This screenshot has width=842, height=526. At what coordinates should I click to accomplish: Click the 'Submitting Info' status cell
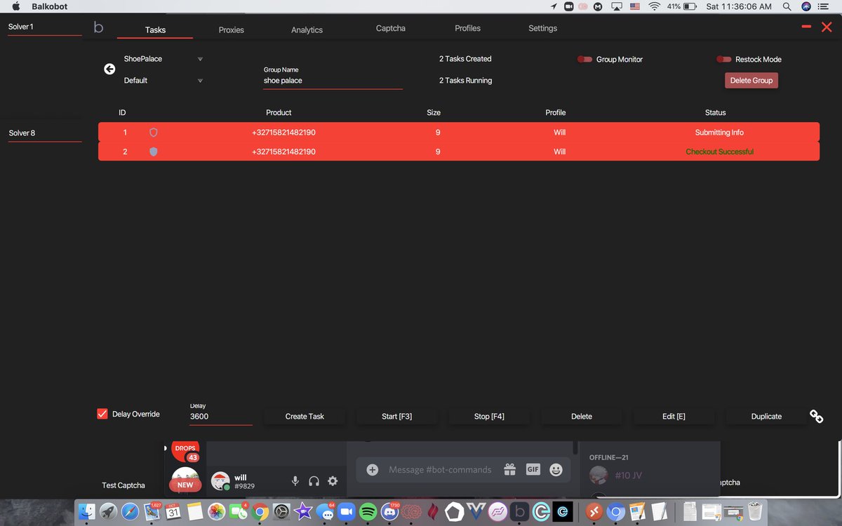719,133
